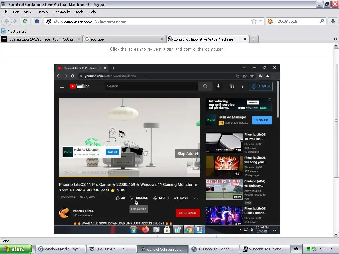
Task: Switch to Windows Task Manager taskbar item
Action: 265,249
